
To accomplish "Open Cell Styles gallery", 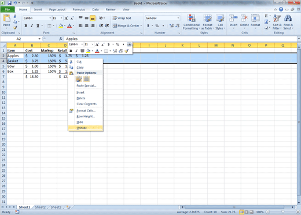I will (220, 22).
